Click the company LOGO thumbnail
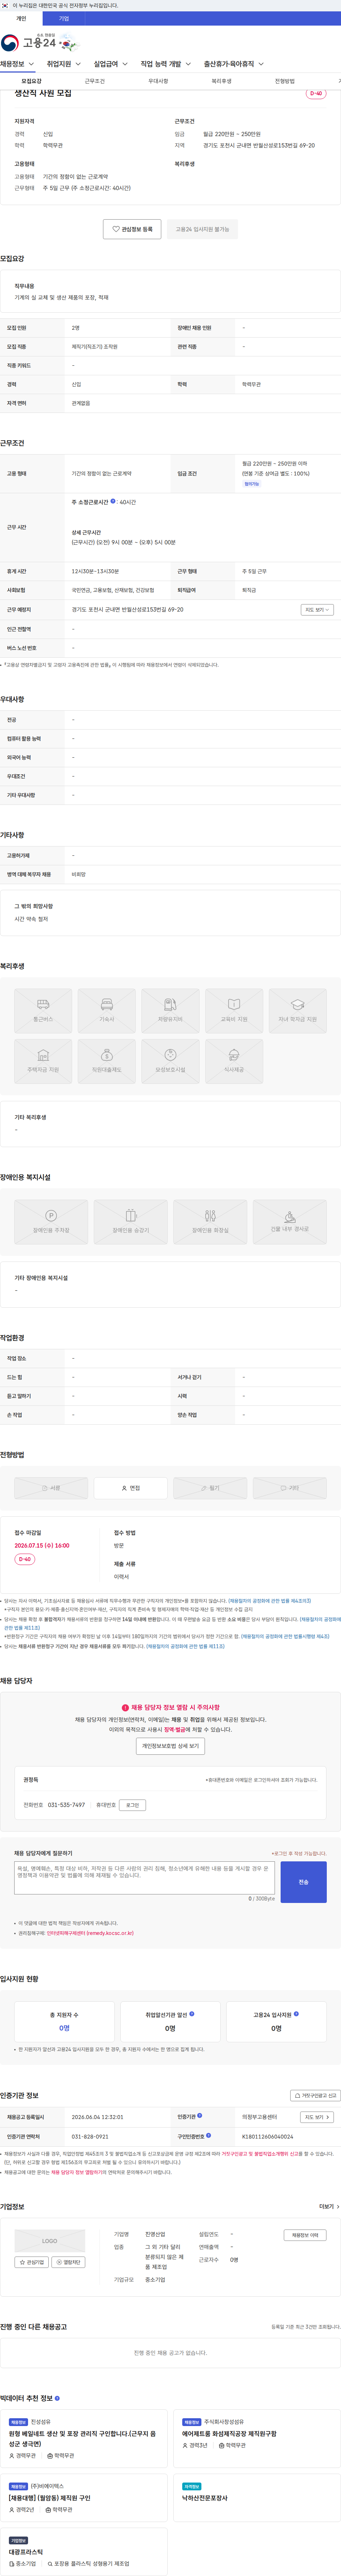The image size is (341, 2576). click(50, 2241)
